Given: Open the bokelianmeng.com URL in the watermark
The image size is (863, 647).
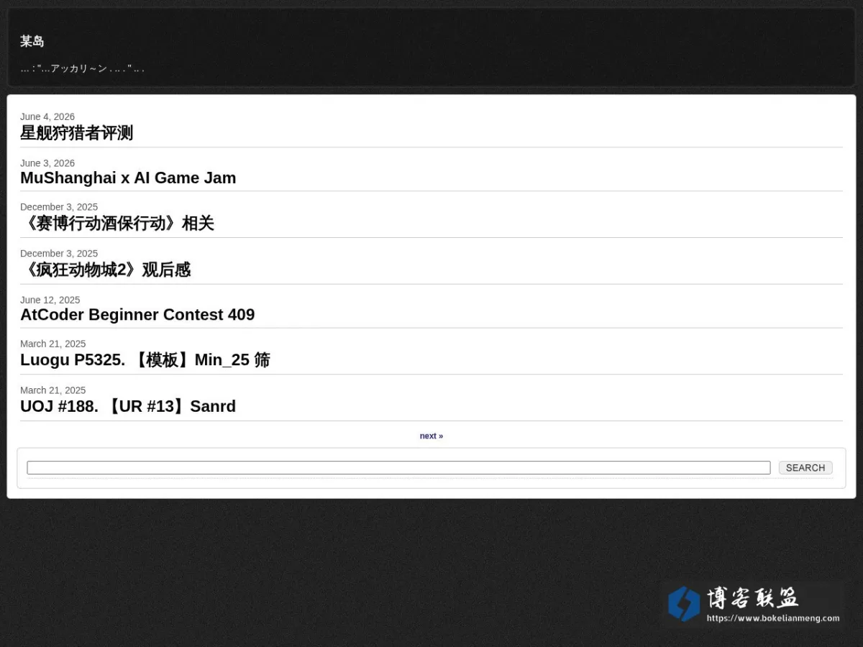Looking at the screenshot, I should click(773, 618).
